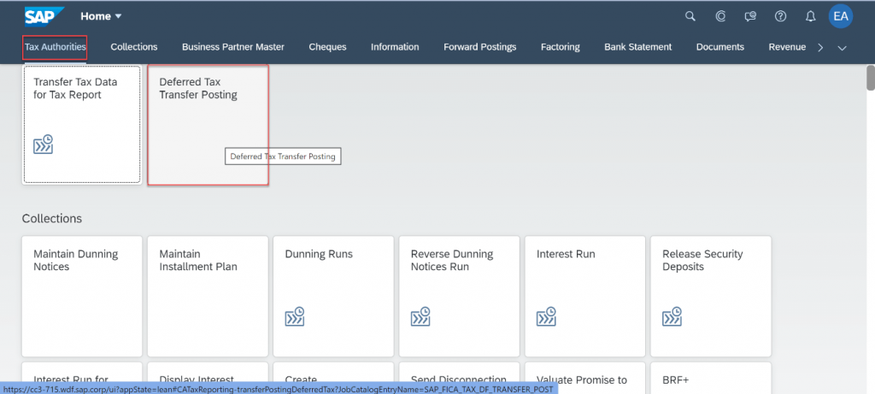Open the Maintain Dunning Notices tile

[x=82, y=297]
